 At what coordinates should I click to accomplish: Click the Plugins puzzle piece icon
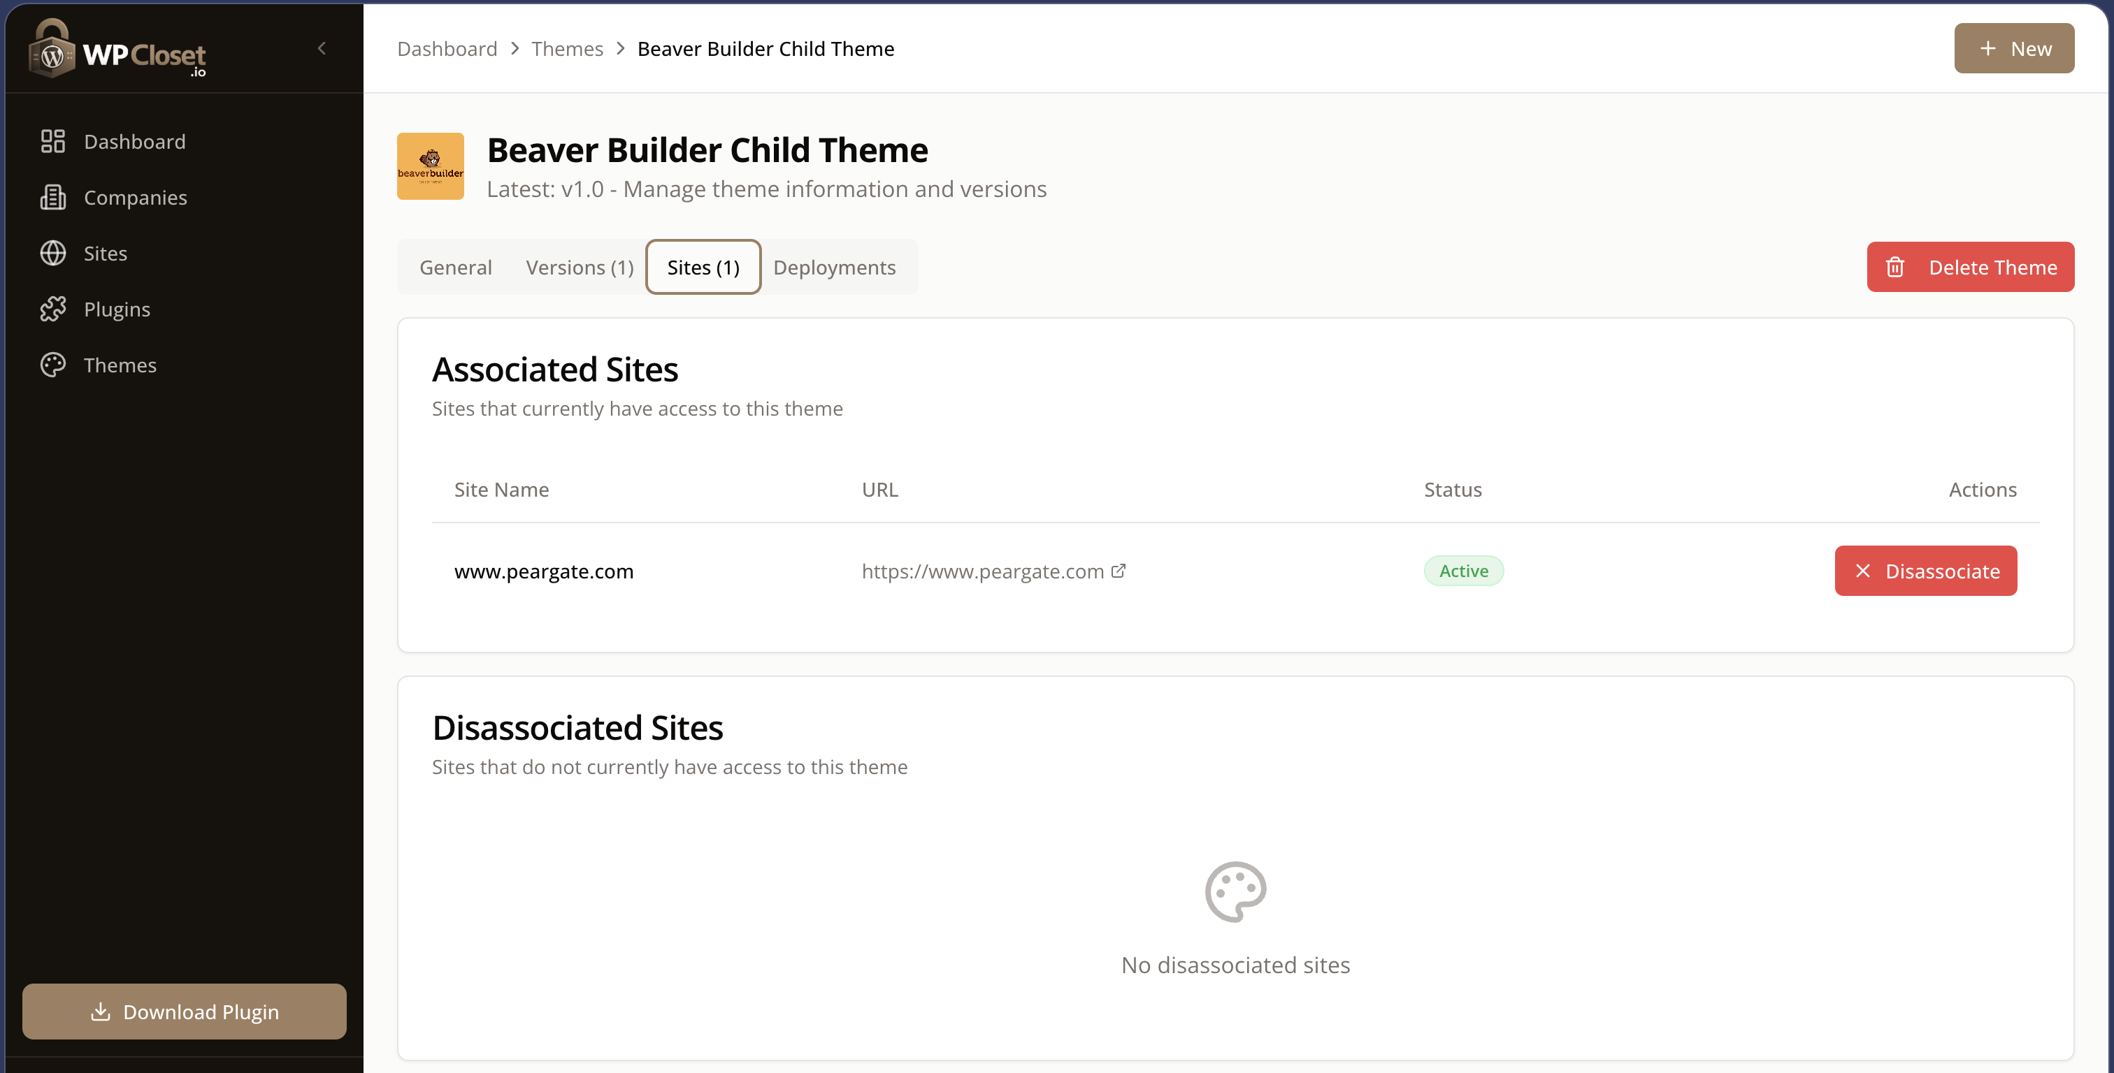[x=52, y=309]
